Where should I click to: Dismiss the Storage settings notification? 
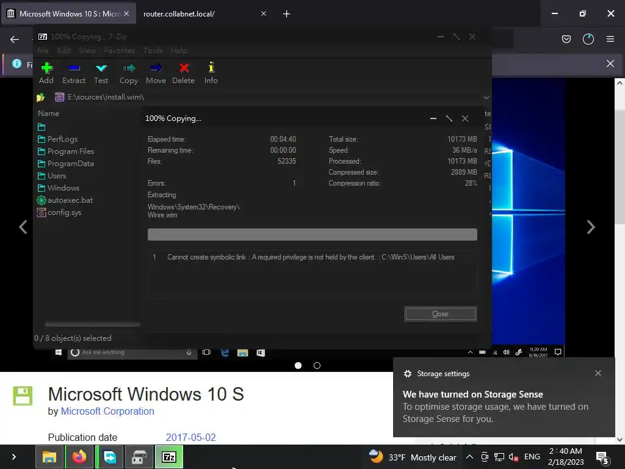tap(598, 373)
